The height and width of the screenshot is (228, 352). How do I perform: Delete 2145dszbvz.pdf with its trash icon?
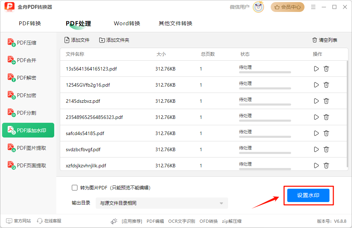click(x=326, y=101)
